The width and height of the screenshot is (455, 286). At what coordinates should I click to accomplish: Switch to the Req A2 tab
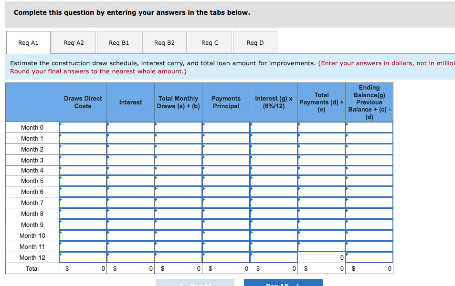coord(74,42)
